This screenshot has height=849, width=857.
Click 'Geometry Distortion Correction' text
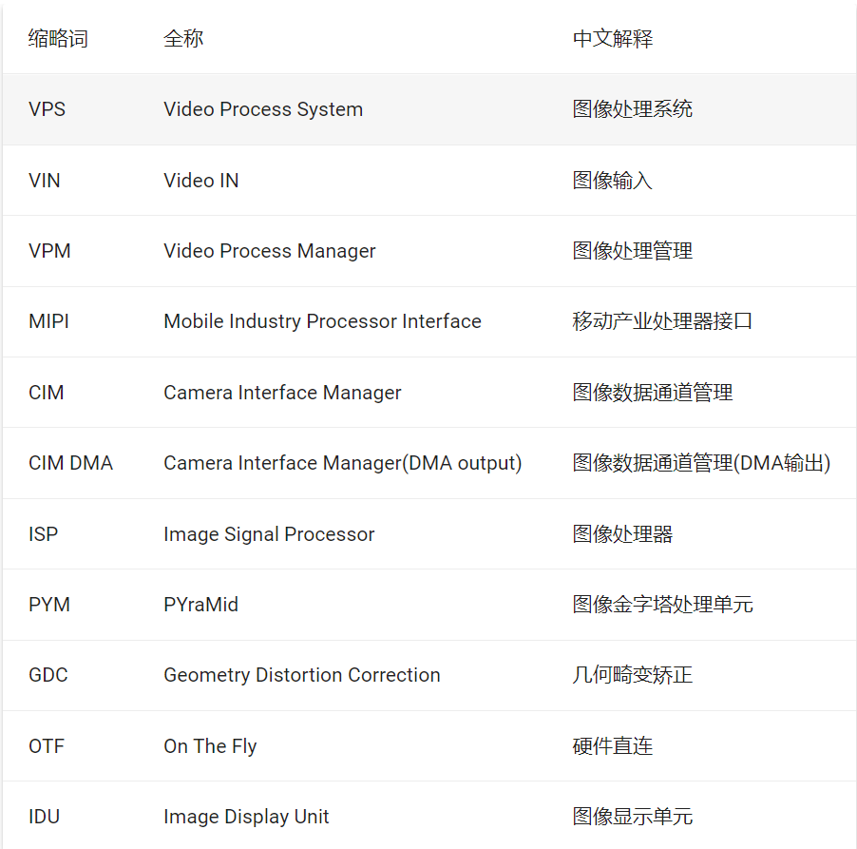302,675
